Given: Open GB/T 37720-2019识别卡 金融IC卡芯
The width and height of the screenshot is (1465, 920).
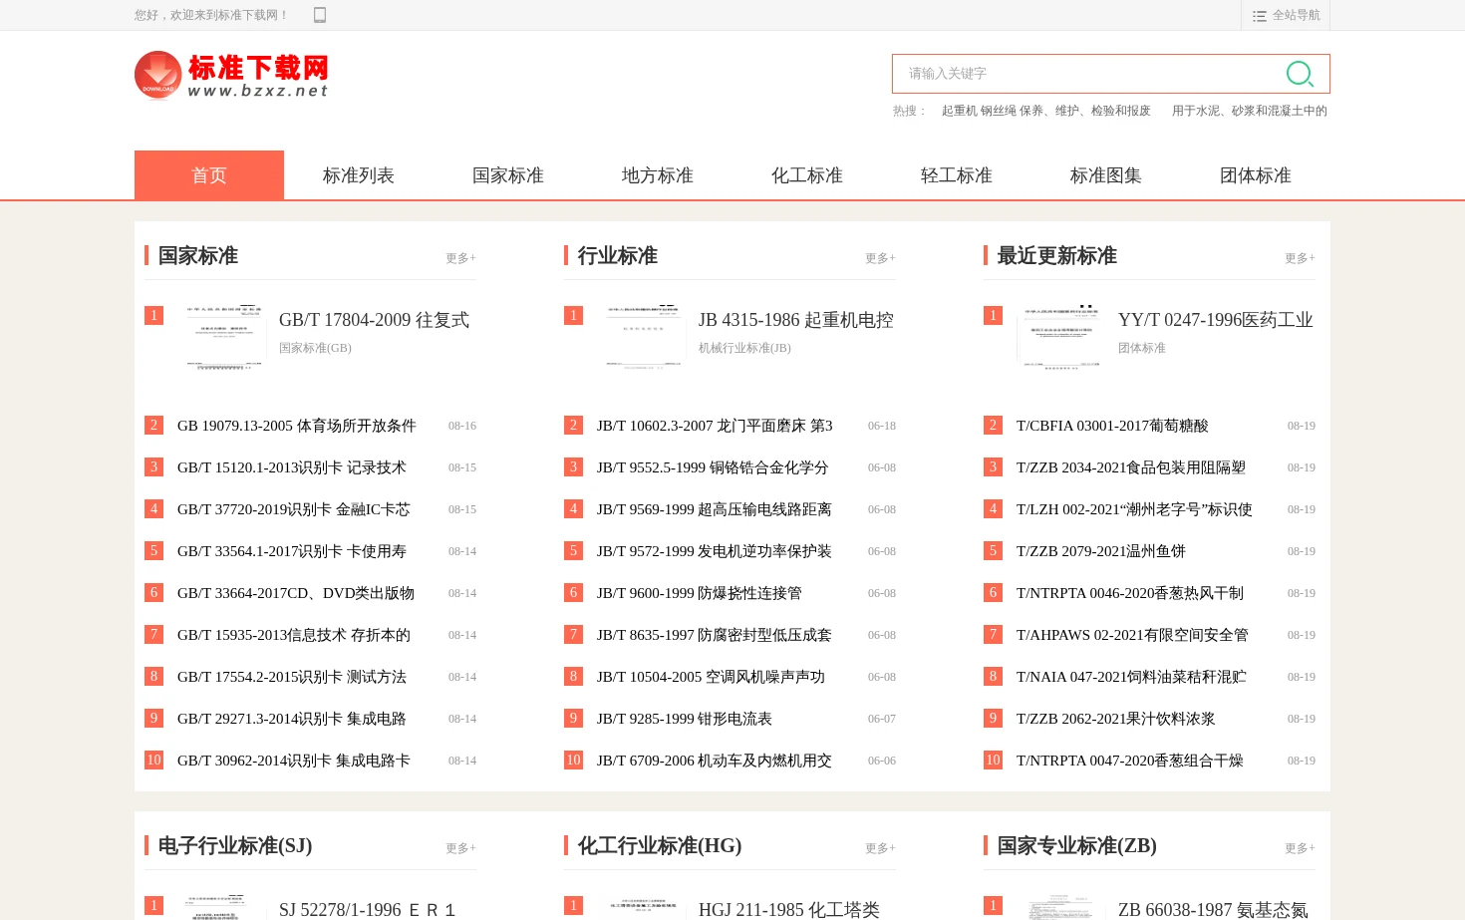Looking at the screenshot, I should click(x=294, y=509).
